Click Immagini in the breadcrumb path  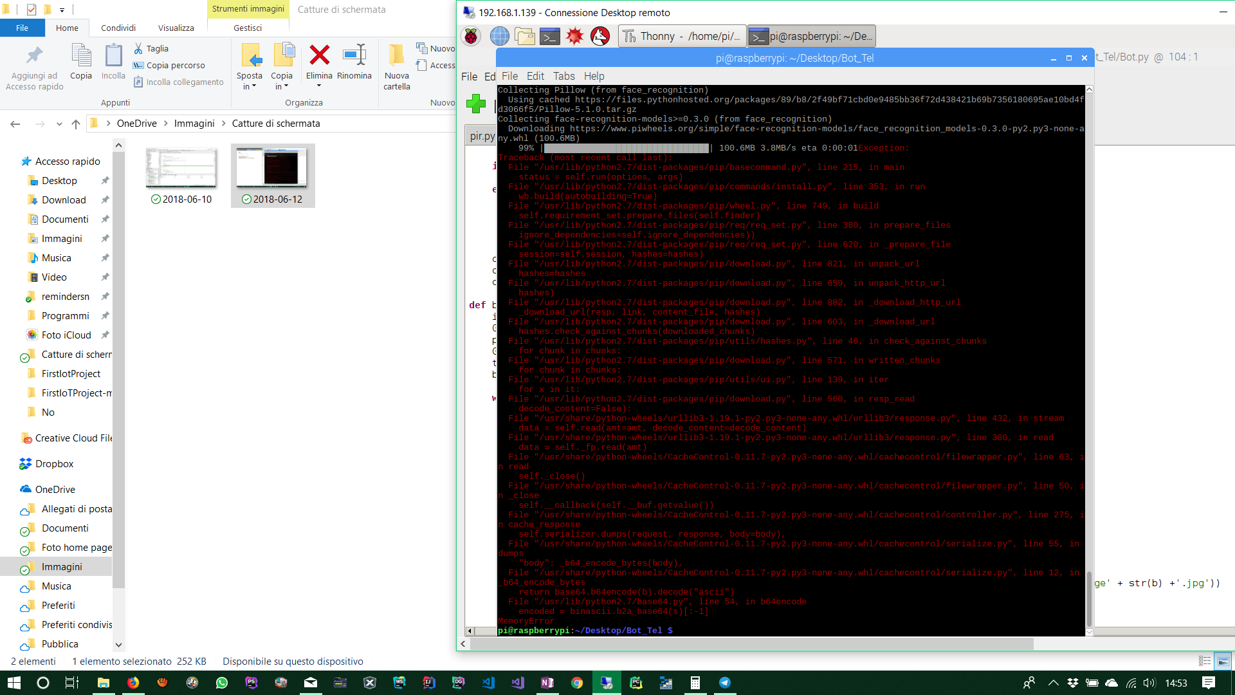pos(194,124)
